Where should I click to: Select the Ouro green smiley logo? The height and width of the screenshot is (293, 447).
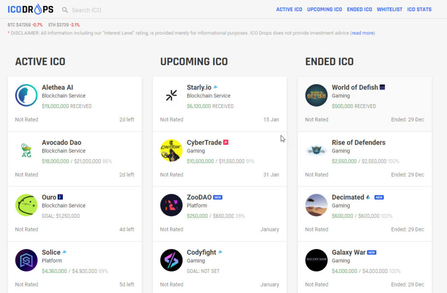coord(26,205)
